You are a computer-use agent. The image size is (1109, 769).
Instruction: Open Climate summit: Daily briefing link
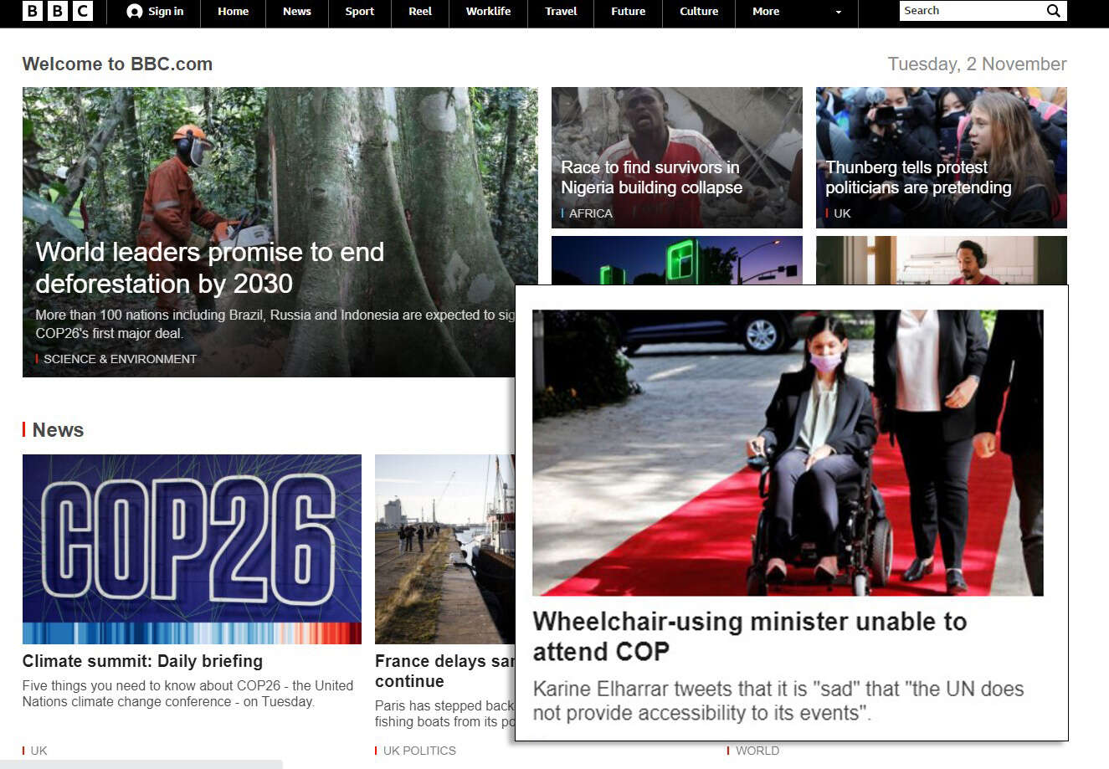(x=142, y=661)
